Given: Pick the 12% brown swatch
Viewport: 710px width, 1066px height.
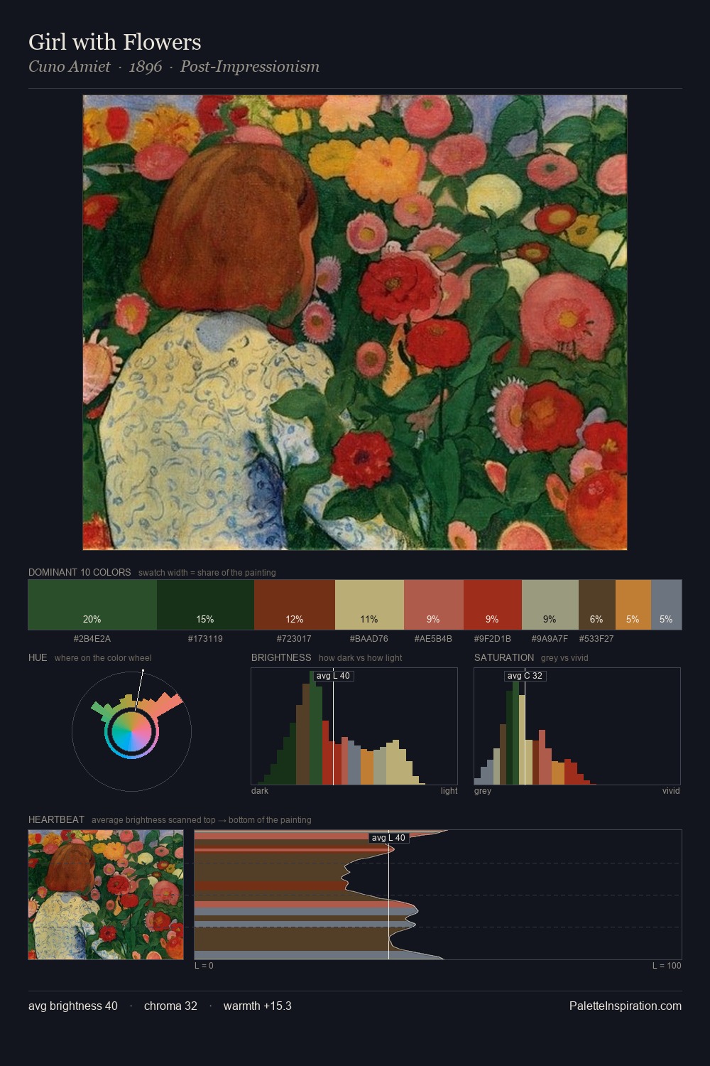Looking at the screenshot, I should click(295, 605).
